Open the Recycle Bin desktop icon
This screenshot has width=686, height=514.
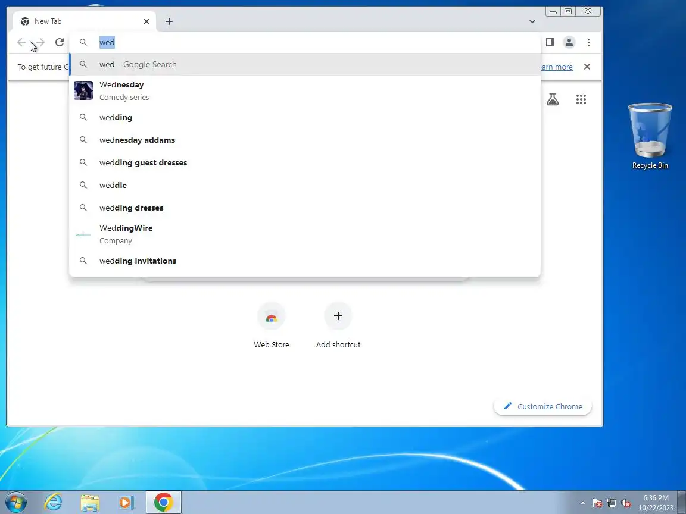650,136
